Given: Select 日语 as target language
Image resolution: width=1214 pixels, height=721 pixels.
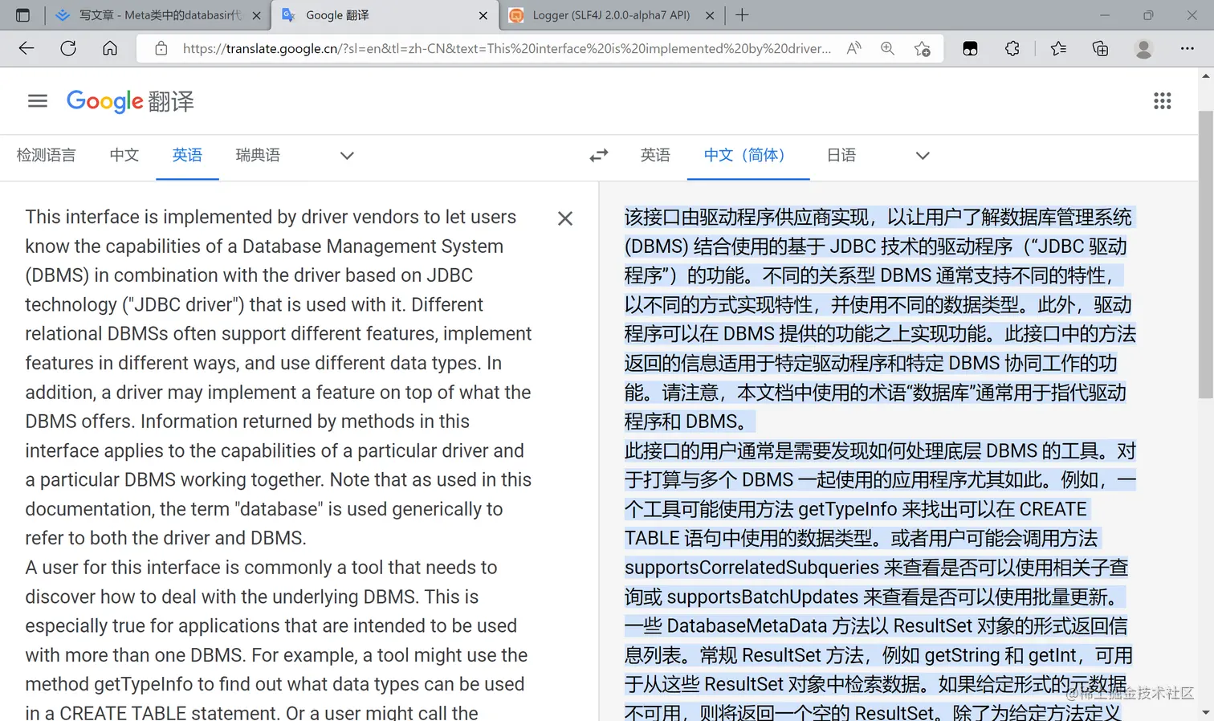Looking at the screenshot, I should (841, 156).
